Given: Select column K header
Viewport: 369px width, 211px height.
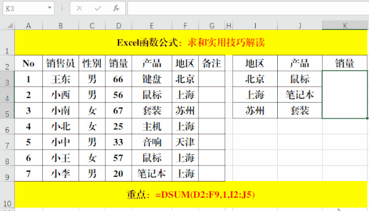Looking at the screenshot, I should point(345,25).
